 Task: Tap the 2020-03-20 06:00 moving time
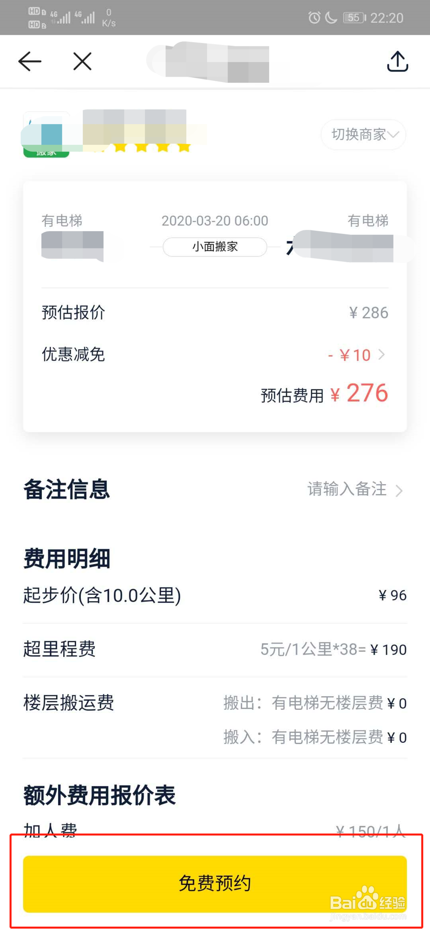(x=215, y=221)
